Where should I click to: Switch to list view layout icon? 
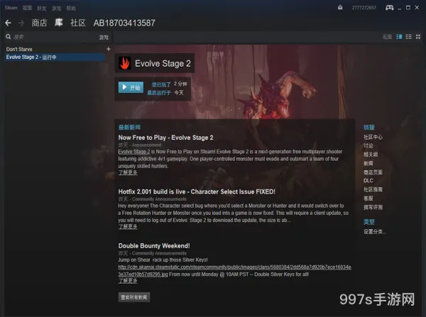tap(408, 37)
